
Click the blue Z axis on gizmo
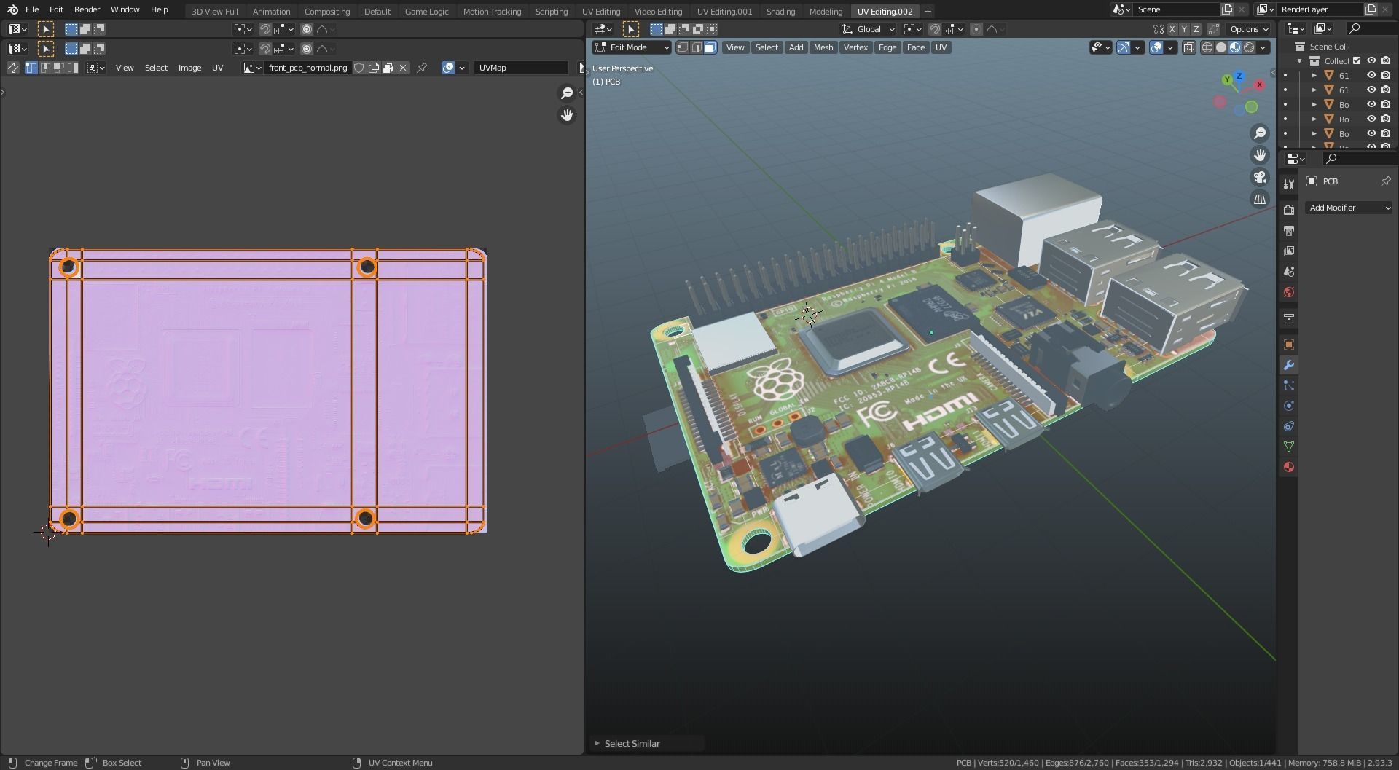click(x=1239, y=76)
